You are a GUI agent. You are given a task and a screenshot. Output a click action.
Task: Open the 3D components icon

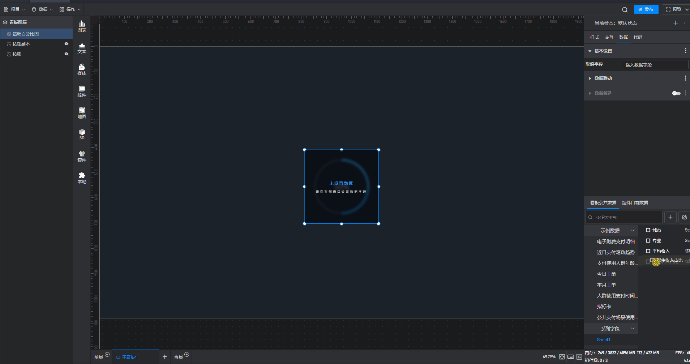[82, 134]
